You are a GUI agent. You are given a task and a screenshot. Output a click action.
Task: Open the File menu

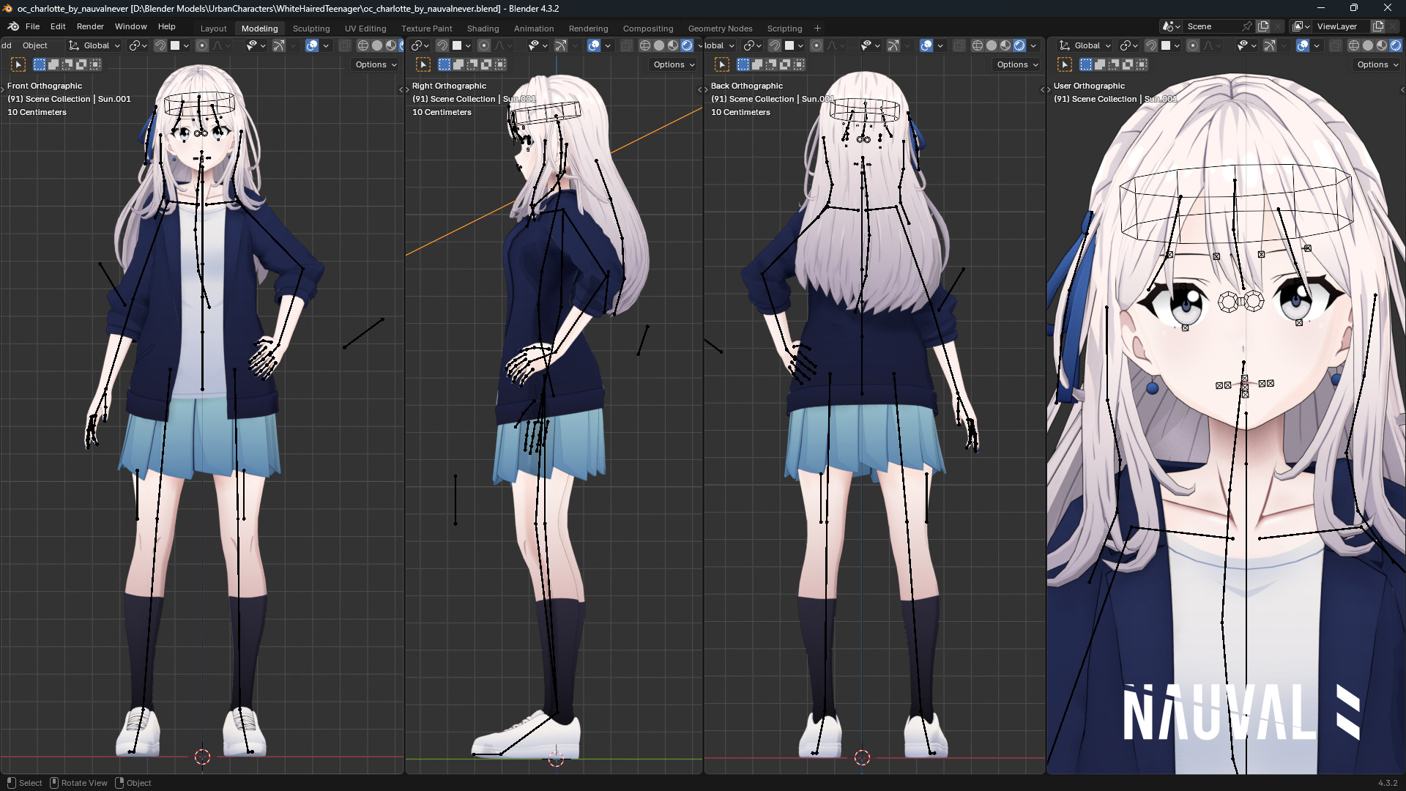click(x=32, y=26)
